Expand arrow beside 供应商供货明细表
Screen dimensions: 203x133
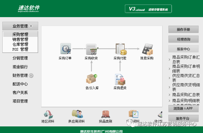coord(169,87)
